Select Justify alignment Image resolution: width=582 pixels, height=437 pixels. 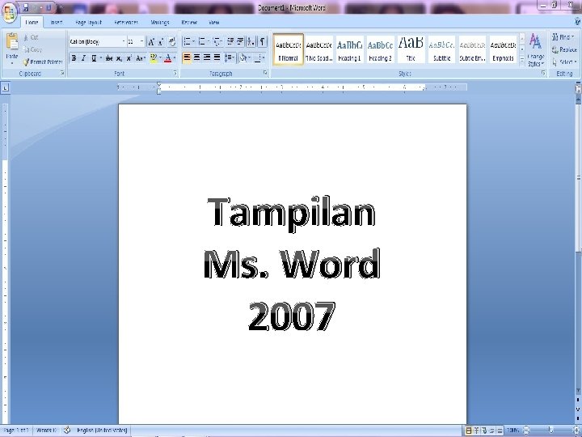click(x=217, y=57)
